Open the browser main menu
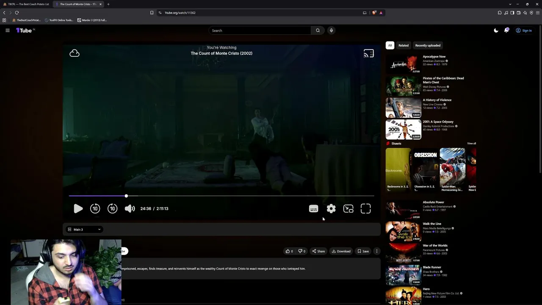The height and width of the screenshot is (305, 542). pos(538,13)
